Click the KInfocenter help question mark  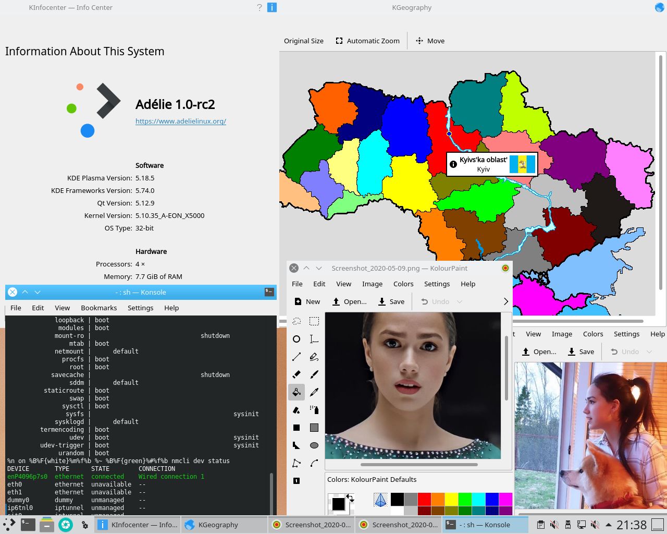point(260,7)
